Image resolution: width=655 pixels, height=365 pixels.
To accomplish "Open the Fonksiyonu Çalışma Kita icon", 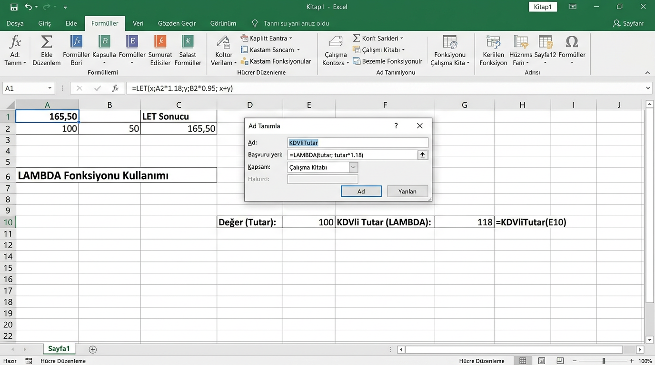I will 449,42.
